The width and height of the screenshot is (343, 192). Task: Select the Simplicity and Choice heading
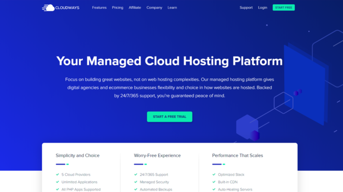point(78,156)
